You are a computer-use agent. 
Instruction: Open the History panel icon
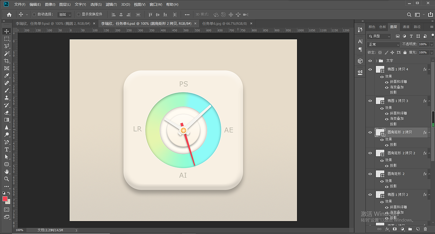click(360, 30)
